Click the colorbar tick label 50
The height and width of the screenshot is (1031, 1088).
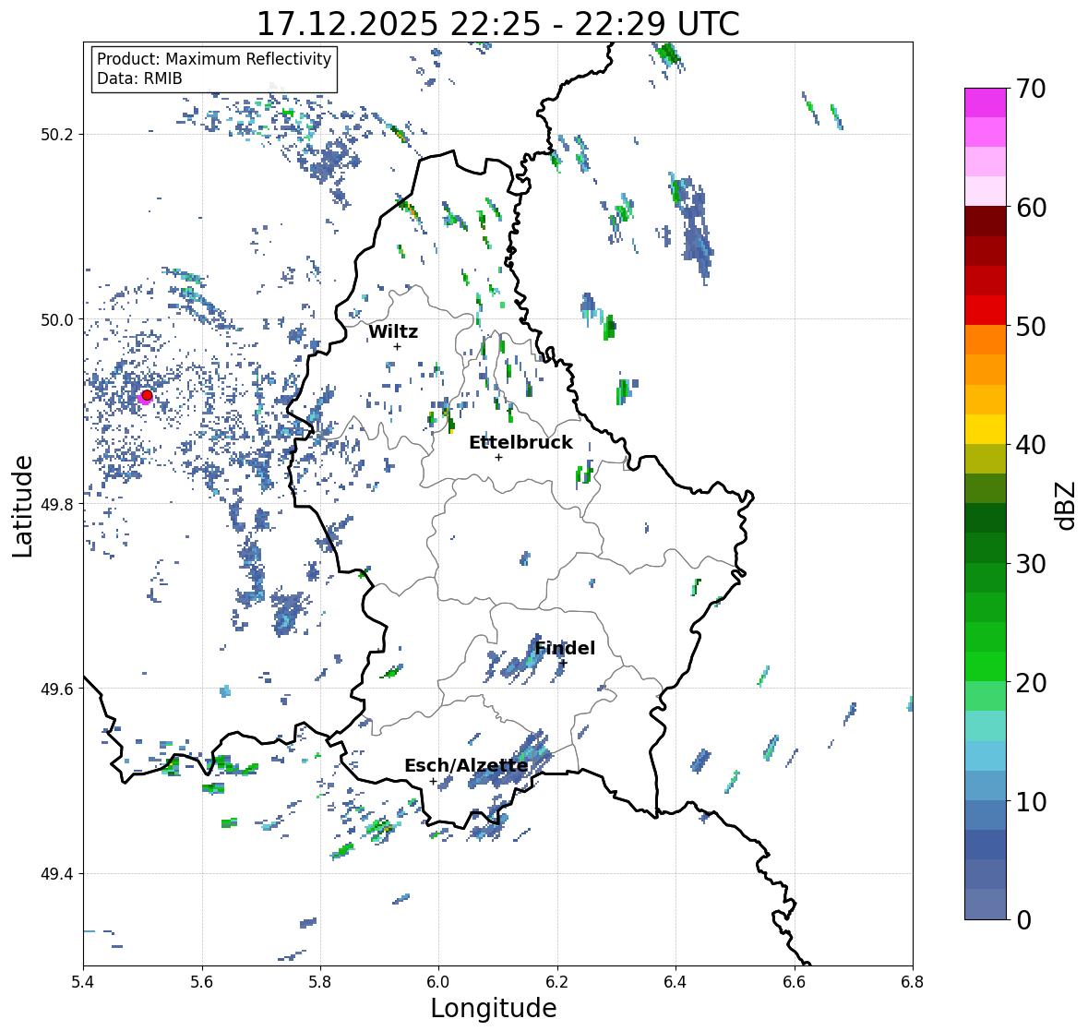tap(1031, 326)
